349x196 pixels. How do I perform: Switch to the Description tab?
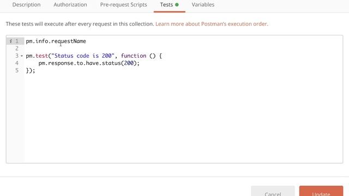click(26, 5)
